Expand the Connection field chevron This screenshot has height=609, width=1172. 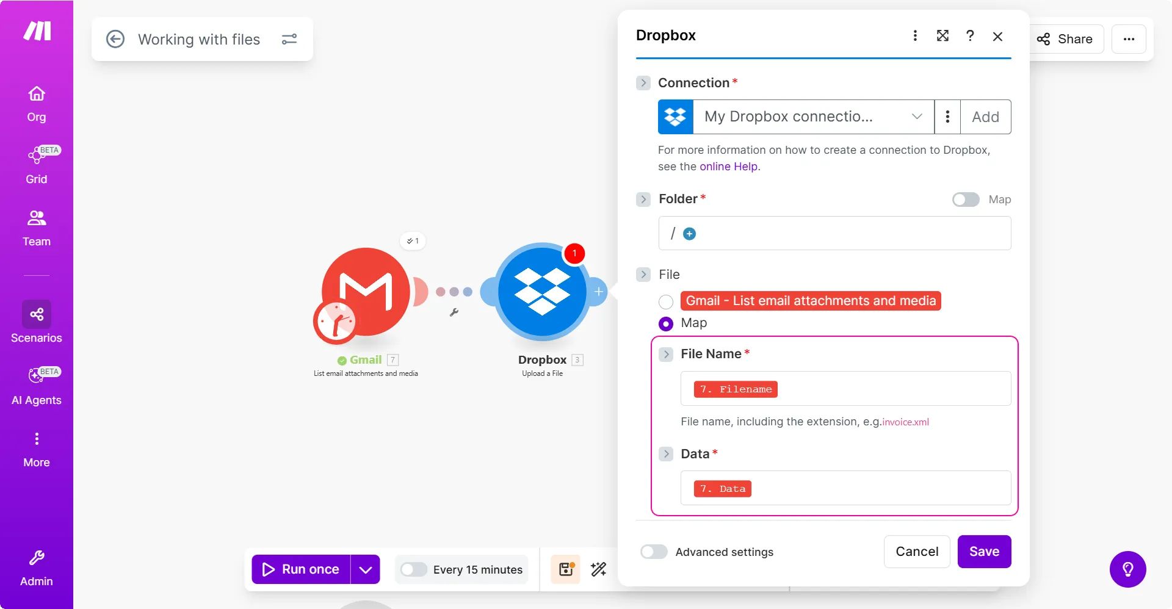pyautogui.click(x=643, y=83)
